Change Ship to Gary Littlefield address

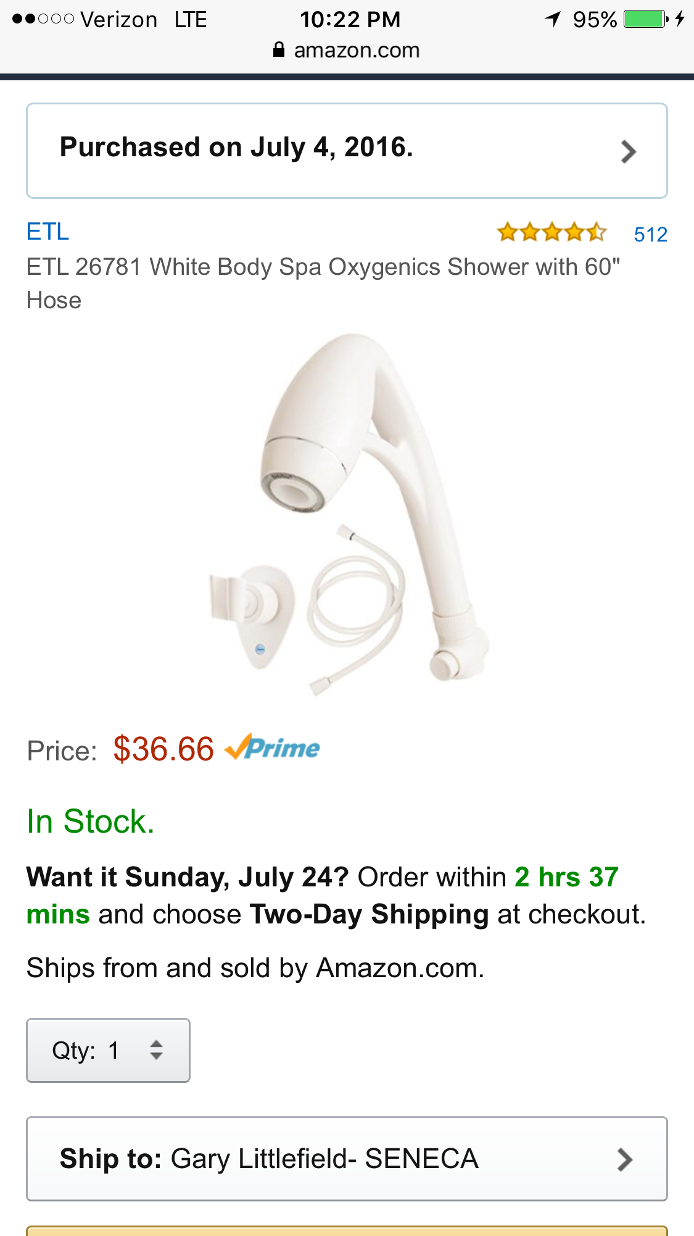tap(347, 1159)
